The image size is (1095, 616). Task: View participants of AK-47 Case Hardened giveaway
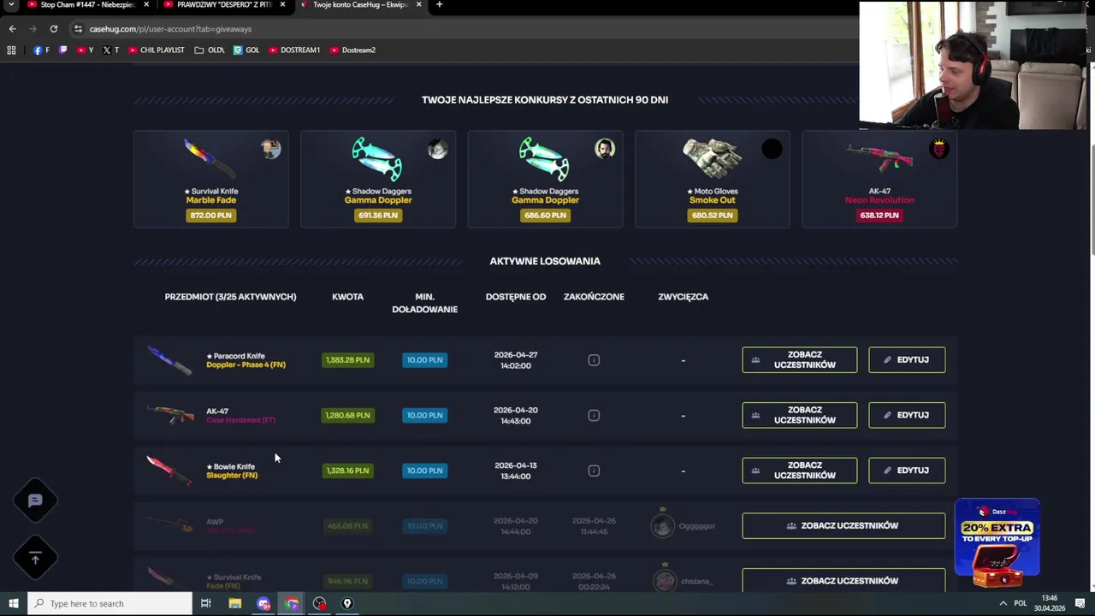tap(799, 415)
